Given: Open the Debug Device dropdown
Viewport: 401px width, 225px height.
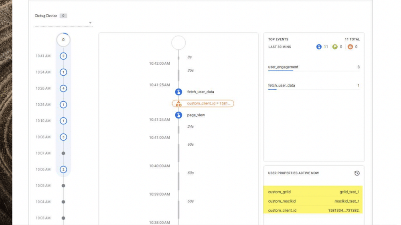Looking at the screenshot, I should 90,23.
